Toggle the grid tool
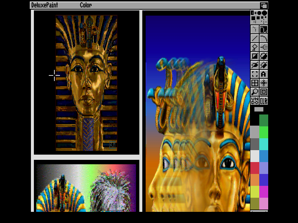The height and width of the screenshot is (223, 298). coord(255,83)
